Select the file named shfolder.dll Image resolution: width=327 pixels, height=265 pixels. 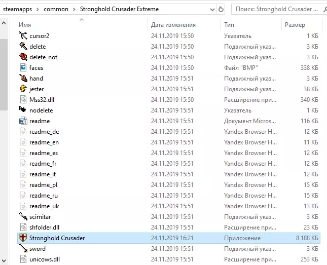pos(44,228)
